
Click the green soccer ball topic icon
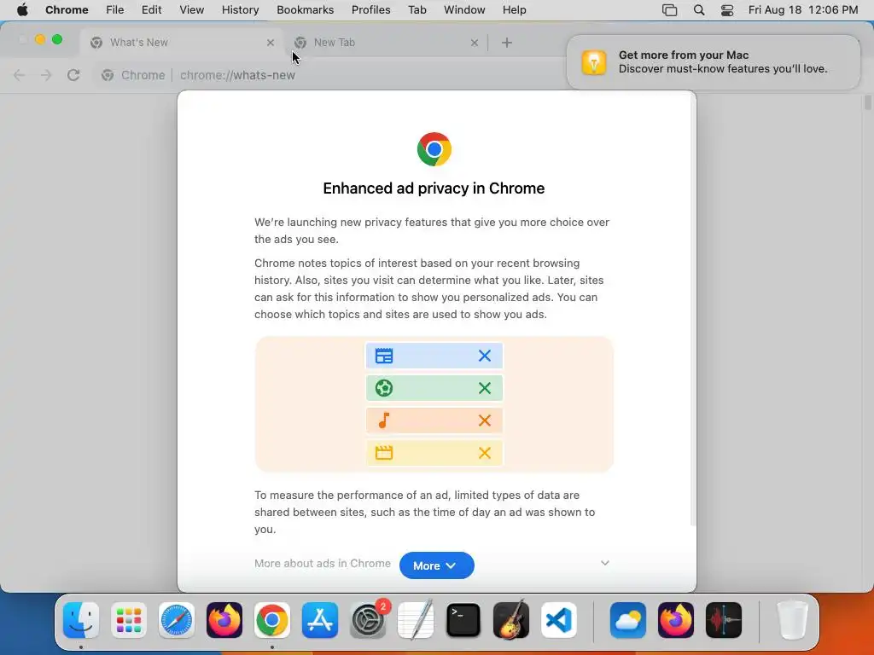point(384,388)
